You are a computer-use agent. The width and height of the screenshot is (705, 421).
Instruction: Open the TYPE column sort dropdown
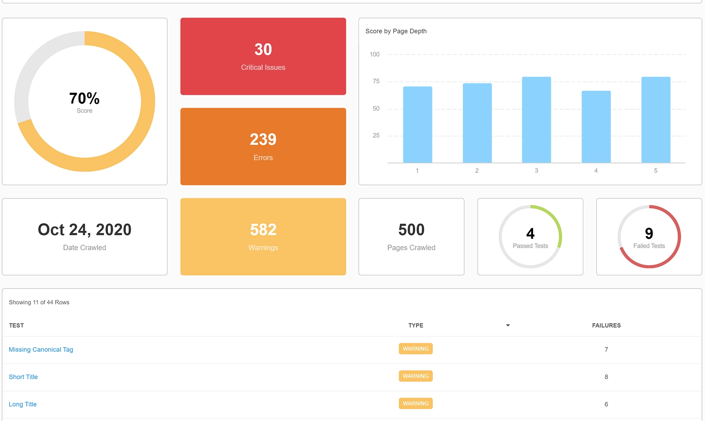(508, 325)
